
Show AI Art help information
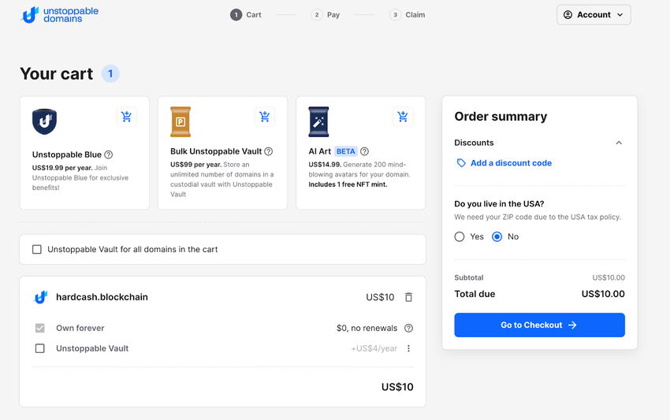point(364,151)
